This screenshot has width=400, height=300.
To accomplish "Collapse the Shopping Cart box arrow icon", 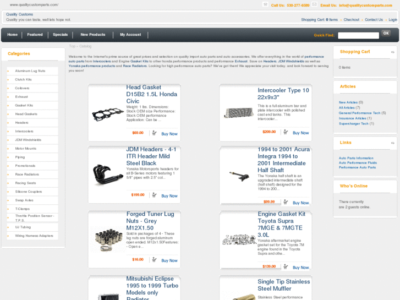I will [393, 52].
